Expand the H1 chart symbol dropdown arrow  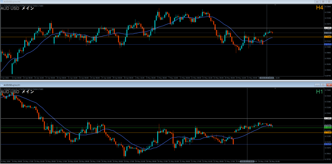pos(2,89)
